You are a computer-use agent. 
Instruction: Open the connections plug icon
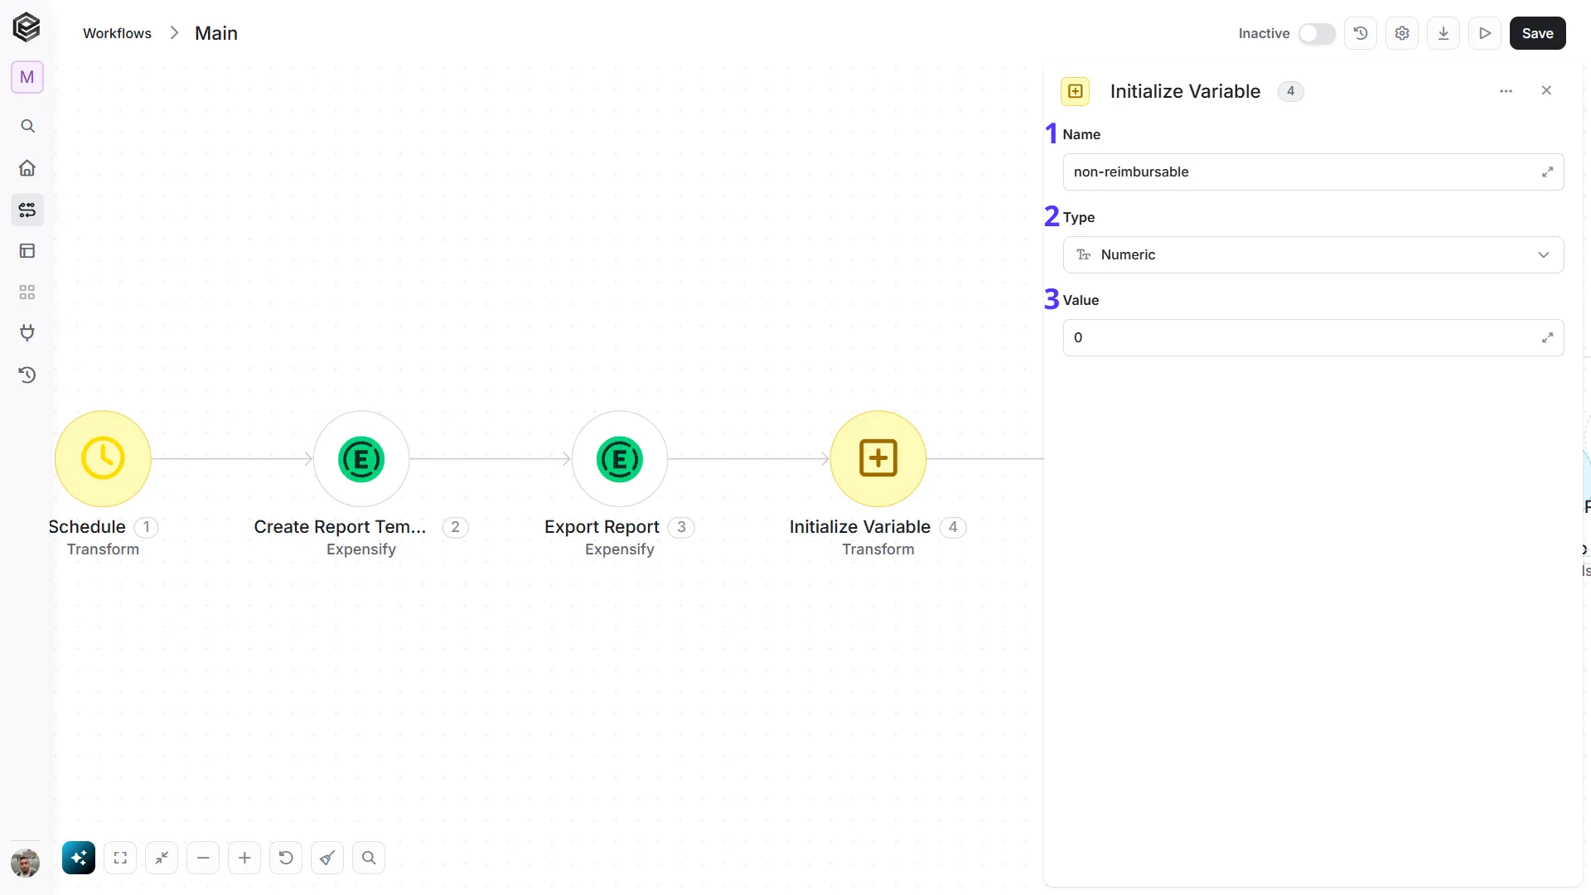pos(27,333)
